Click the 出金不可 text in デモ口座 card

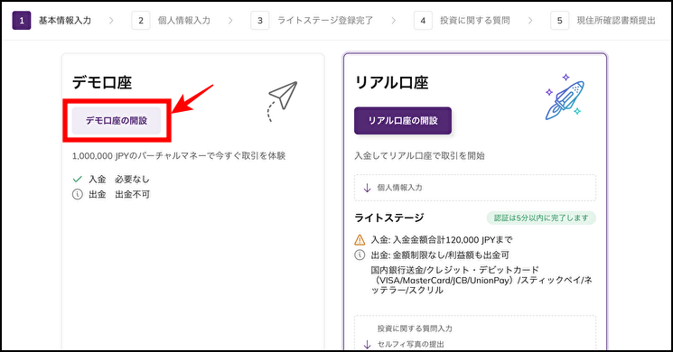click(x=133, y=194)
